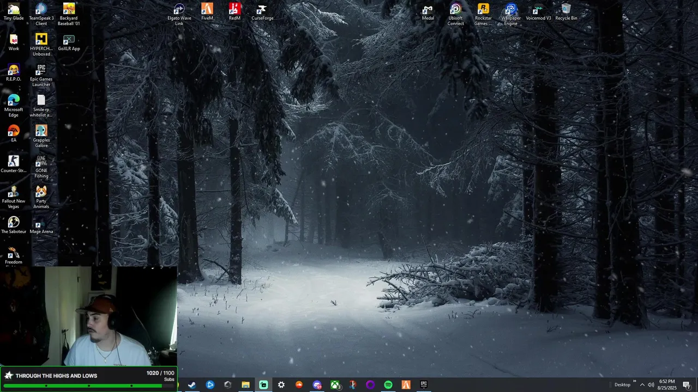The height and width of the screenshot is (392, 698).
Task: Launch the Counter-Strike desktop shortcut
Action: 14,164
